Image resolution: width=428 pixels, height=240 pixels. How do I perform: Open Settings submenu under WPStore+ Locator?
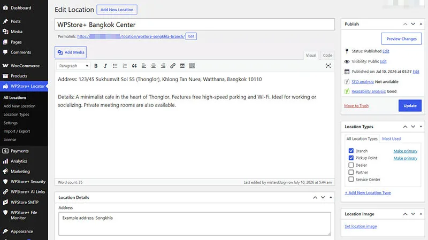point(10,123)
